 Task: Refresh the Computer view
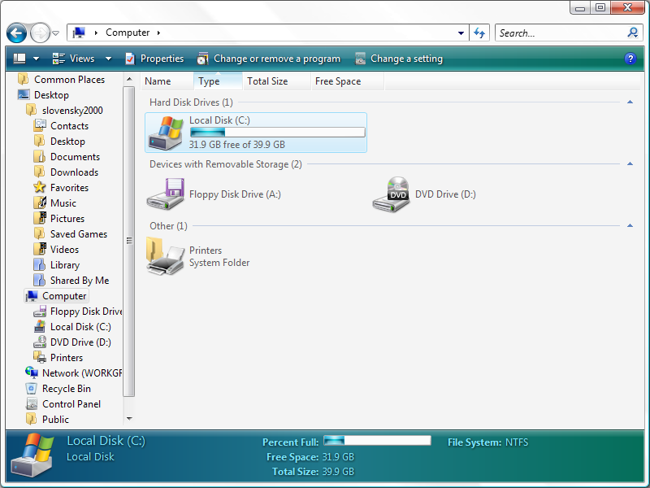[479, 33]
